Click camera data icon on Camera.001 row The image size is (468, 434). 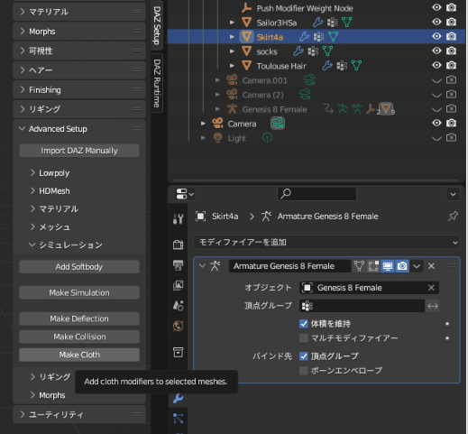click(309, 80)
